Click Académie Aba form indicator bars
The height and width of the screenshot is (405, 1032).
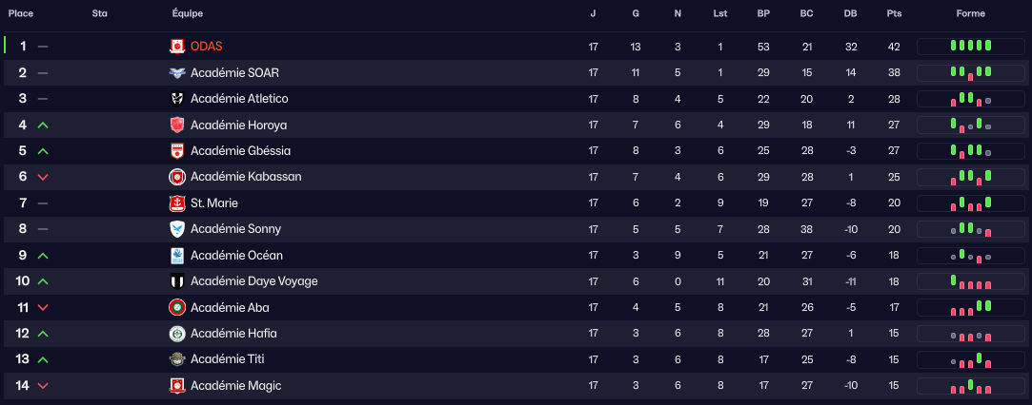(x=971, y=307)
